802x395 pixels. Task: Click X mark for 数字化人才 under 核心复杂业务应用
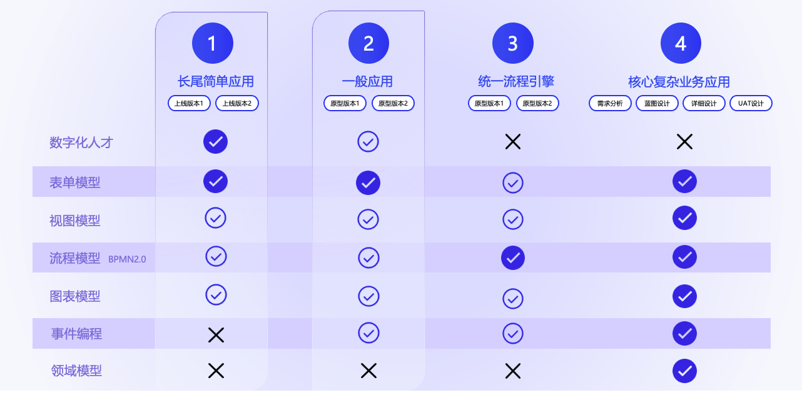(x=684, y=142)
